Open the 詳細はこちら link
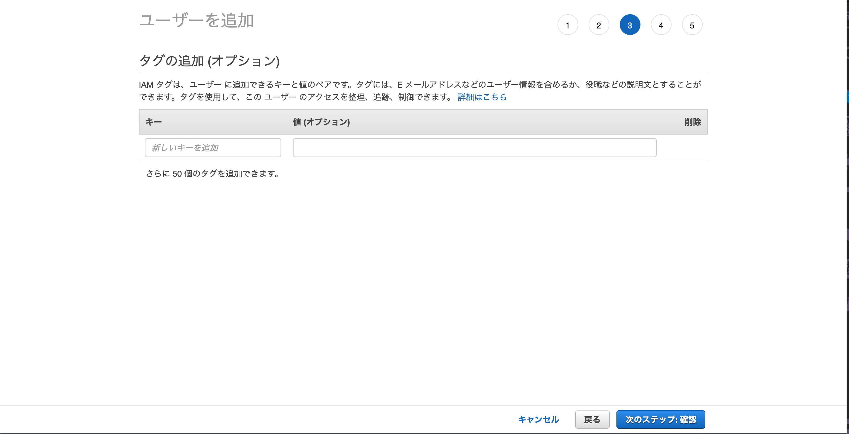 [482, 97]
